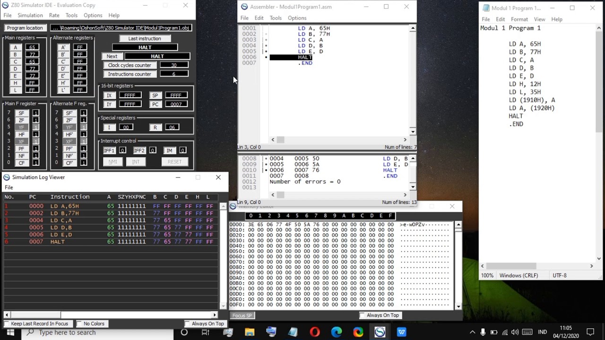
Task: Click the Last instruction button
Action: (145, 39)
